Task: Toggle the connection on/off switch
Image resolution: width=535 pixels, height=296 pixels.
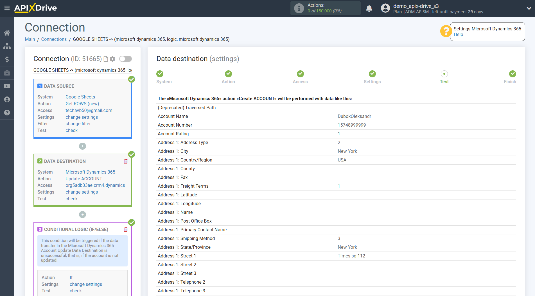Action: pyautogui.click(x=125, y=59)
